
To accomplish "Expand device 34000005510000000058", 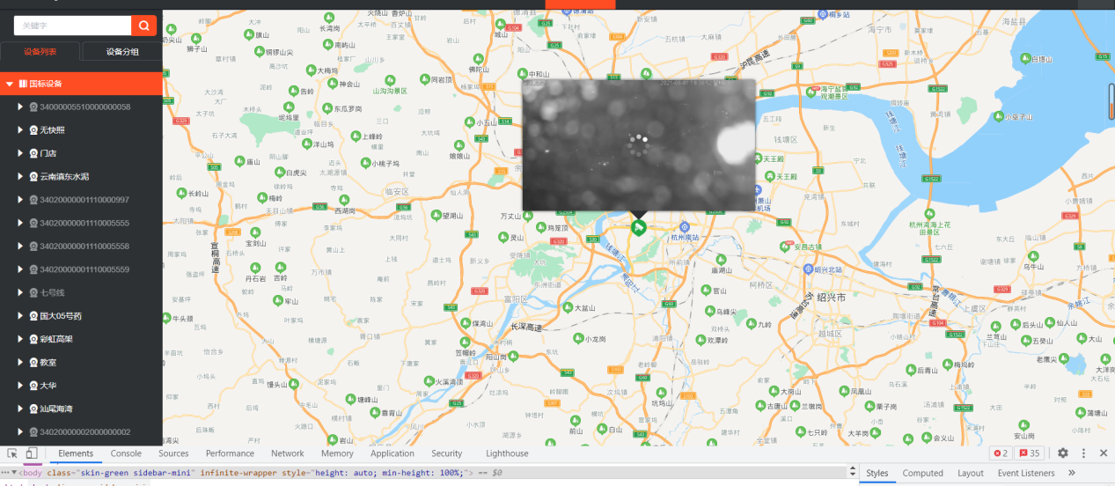I will (20, 107).
